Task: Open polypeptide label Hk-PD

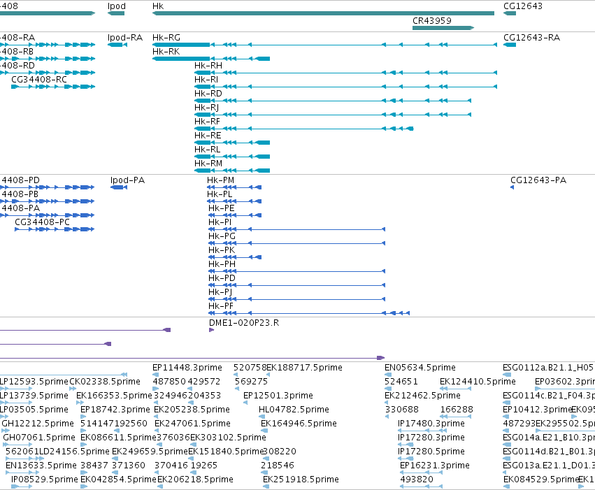Action: 222,278
